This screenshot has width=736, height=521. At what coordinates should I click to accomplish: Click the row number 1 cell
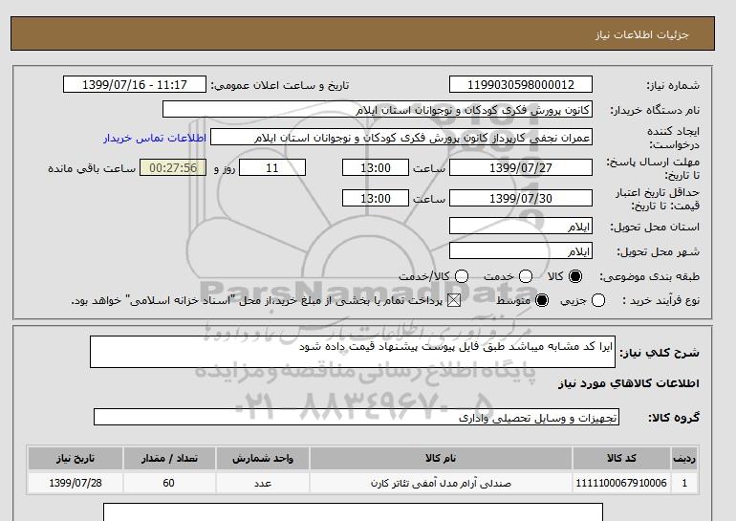684,483
